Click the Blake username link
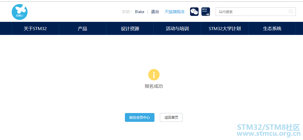This screenshot has height=140, width=303. point(139,12)
